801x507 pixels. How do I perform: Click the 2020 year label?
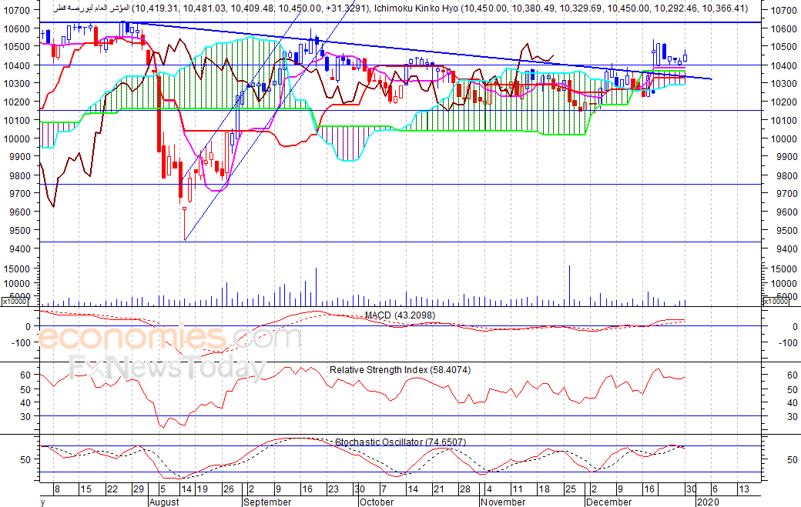708,502
